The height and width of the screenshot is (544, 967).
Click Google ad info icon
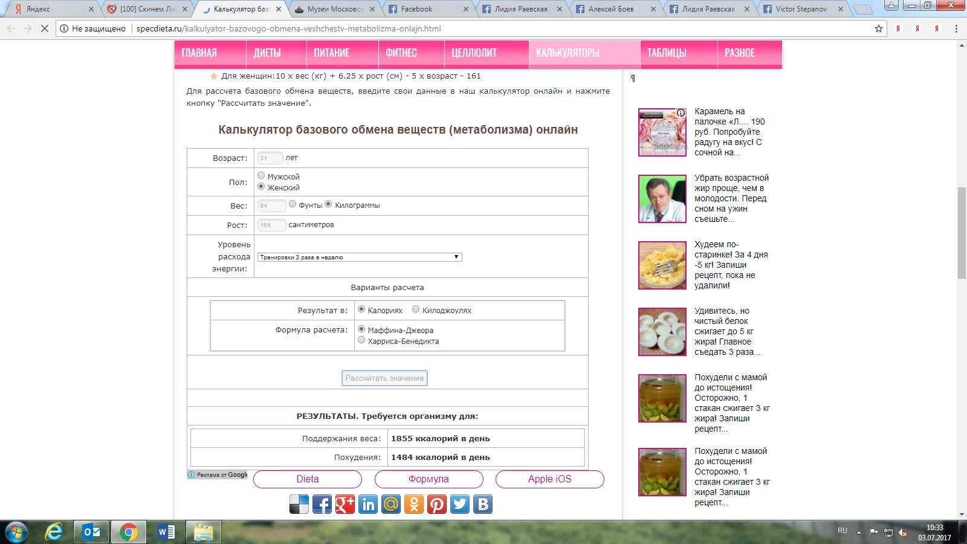[192, 475]
